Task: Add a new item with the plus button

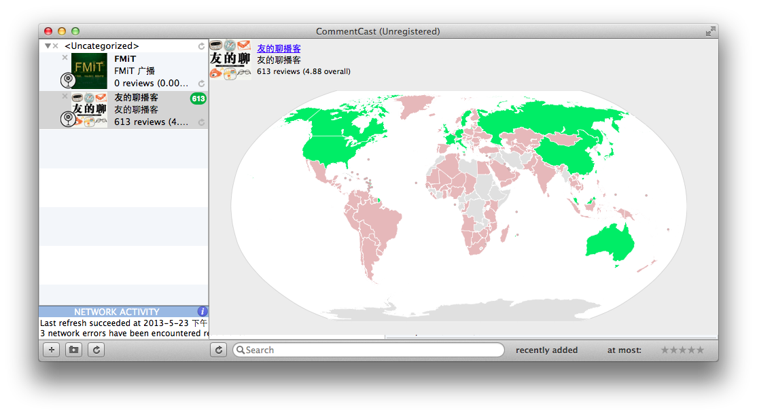Action: click(x=52, y=350)
